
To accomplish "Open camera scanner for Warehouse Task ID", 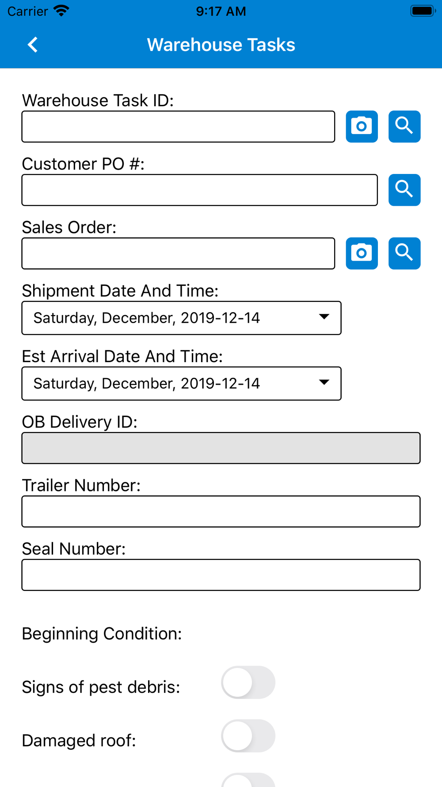I will tap(362, 127).
